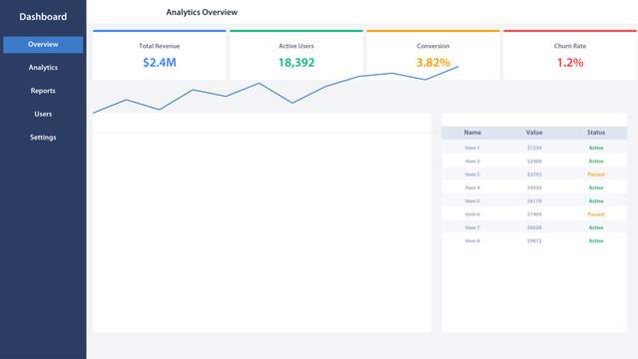Image resolution: width=638 pixels, height=359 pixels.
Task: Select Item 2 in the table
Action: [472, 162]
